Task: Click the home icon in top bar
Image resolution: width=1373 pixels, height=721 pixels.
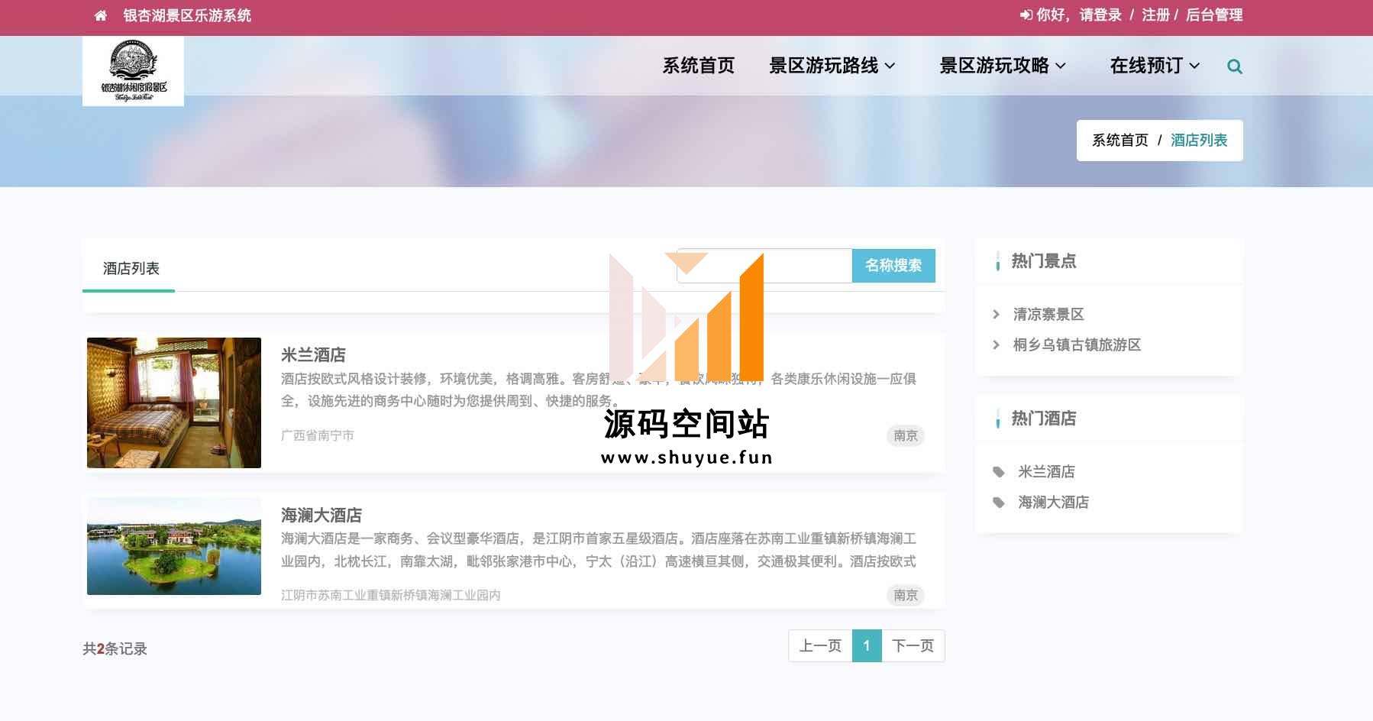Action: [x=100, y=15]
